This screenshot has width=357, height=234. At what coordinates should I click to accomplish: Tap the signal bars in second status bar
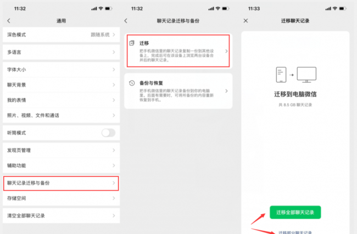click(211, 9)
